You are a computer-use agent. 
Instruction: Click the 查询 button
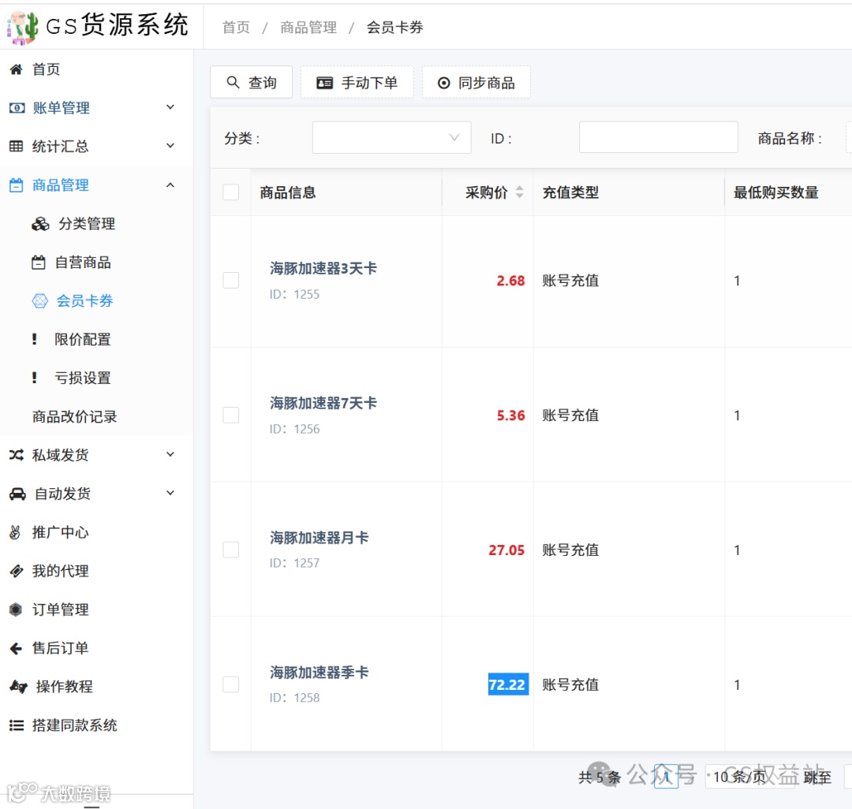(x=251, y=83)
